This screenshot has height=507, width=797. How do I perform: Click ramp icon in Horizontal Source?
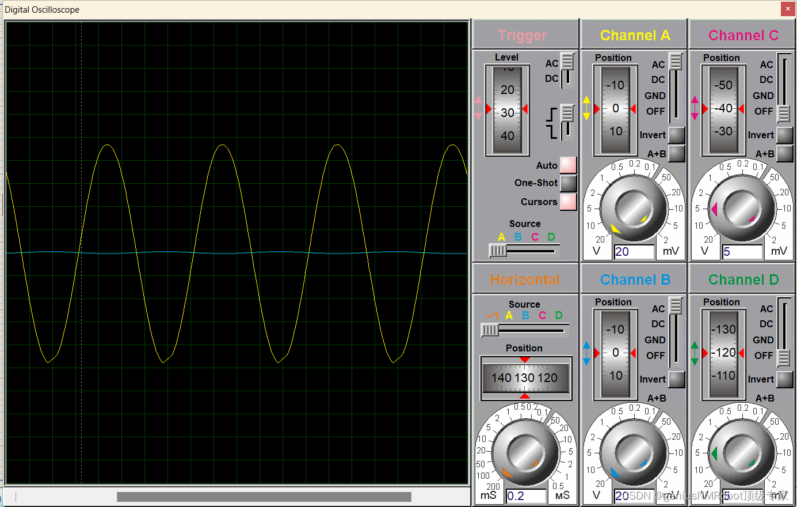click(491, 315)
